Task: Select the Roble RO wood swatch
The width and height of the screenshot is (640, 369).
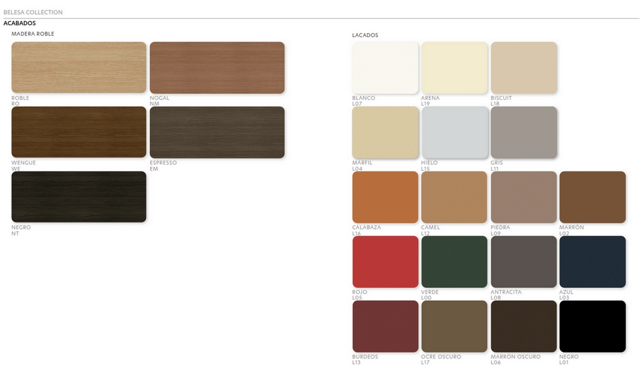Action: (x=79, y=67)
